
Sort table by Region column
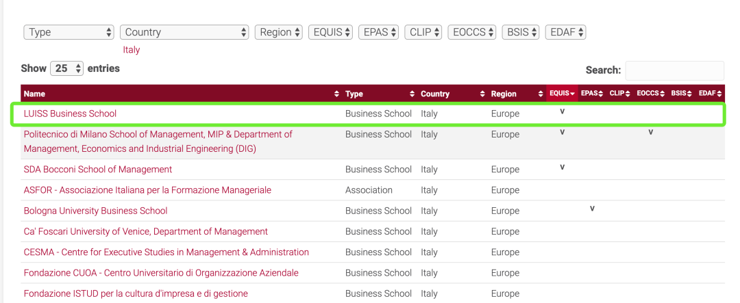517,94
